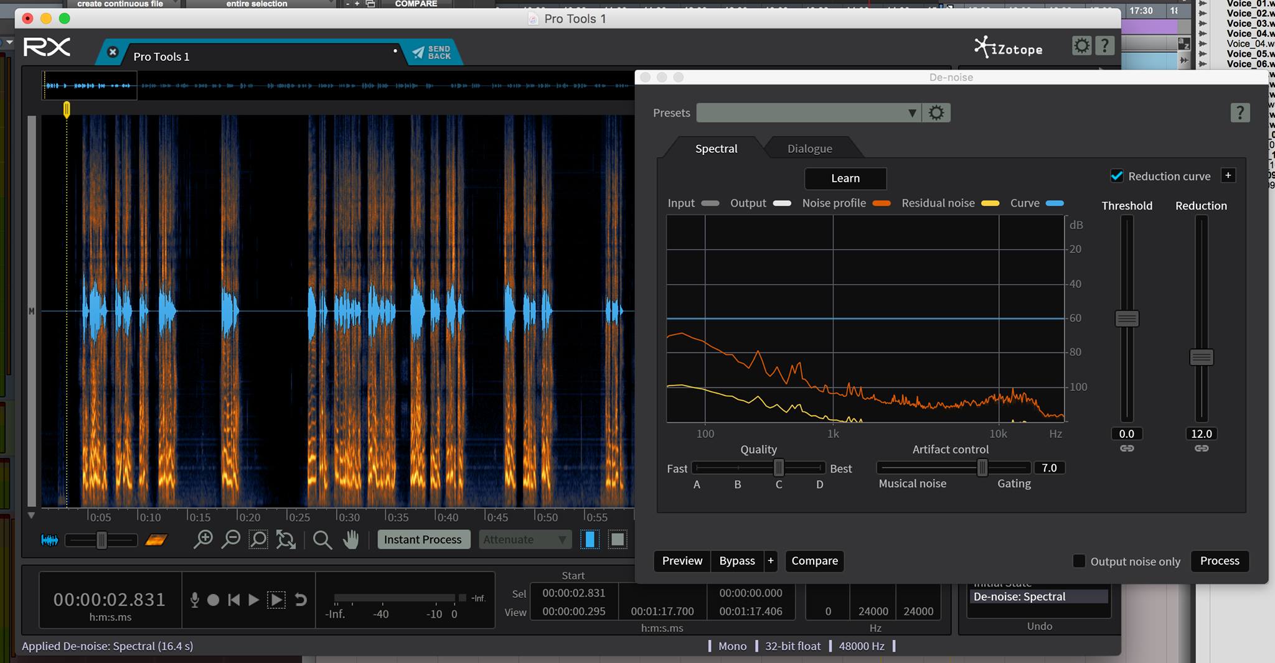Click Voice_03 in the Pro Tools clip list
Screen dimensions: 1275x663
[1250, 24]
